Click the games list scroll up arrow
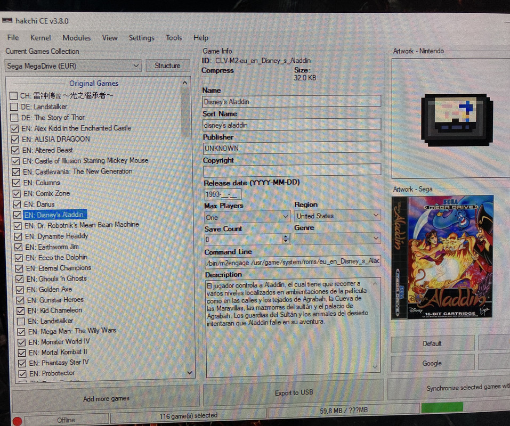This screenshot has height=426, width=510. click(x=185, y=83)
